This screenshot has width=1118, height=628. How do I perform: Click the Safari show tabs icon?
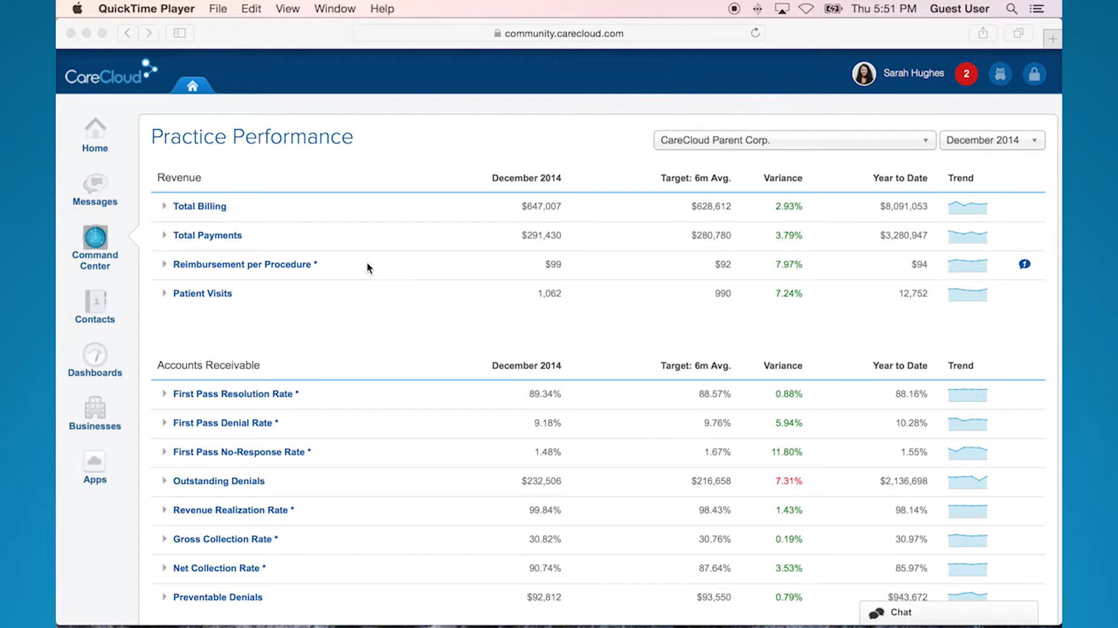click(1018, 33)
